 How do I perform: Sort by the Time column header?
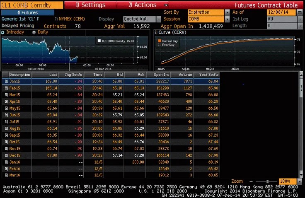point(94,75)
